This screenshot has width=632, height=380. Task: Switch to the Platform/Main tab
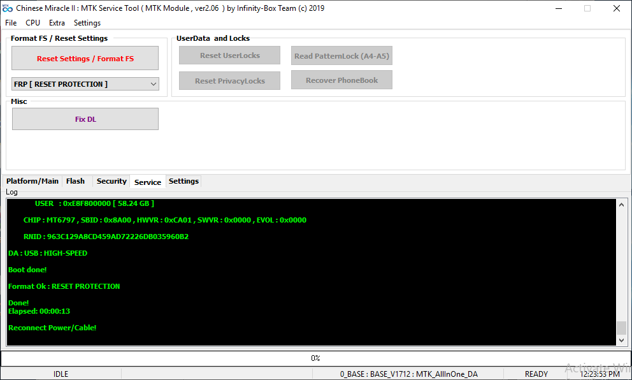[32, 181]
